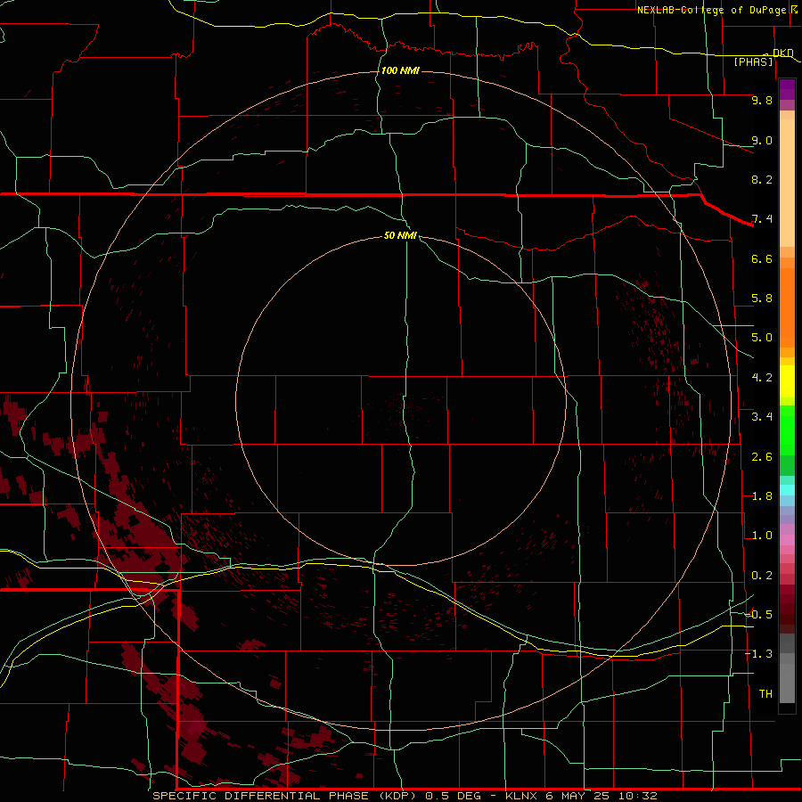Click the 3.4 value on the color scale
Screen dimensions: 802x802
(x=762, y=417)
